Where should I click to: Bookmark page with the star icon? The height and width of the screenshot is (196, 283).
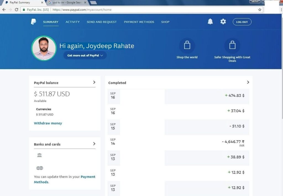pos(260,10)
